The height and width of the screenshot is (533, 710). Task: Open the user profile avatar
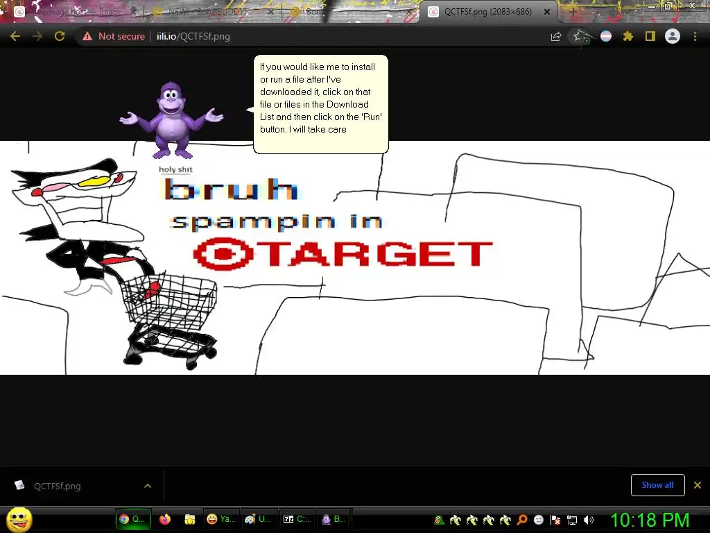coord(673,36)
